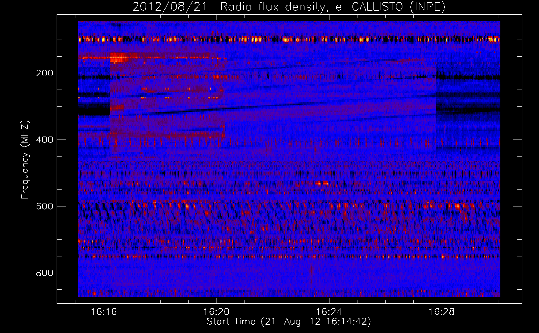Click the 600 frequency tick label
Image resolution: width=539 pixels, height=333 pixels.
[45, 206]
